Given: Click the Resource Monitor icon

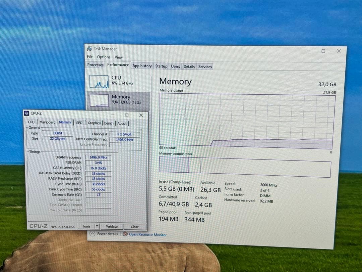Looking at the screenshot, I should [125, 234].
